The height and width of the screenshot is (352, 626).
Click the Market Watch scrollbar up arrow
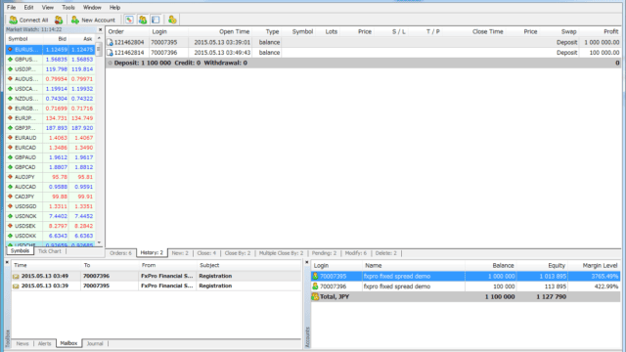pyautogui.click(x=99, y=38)
